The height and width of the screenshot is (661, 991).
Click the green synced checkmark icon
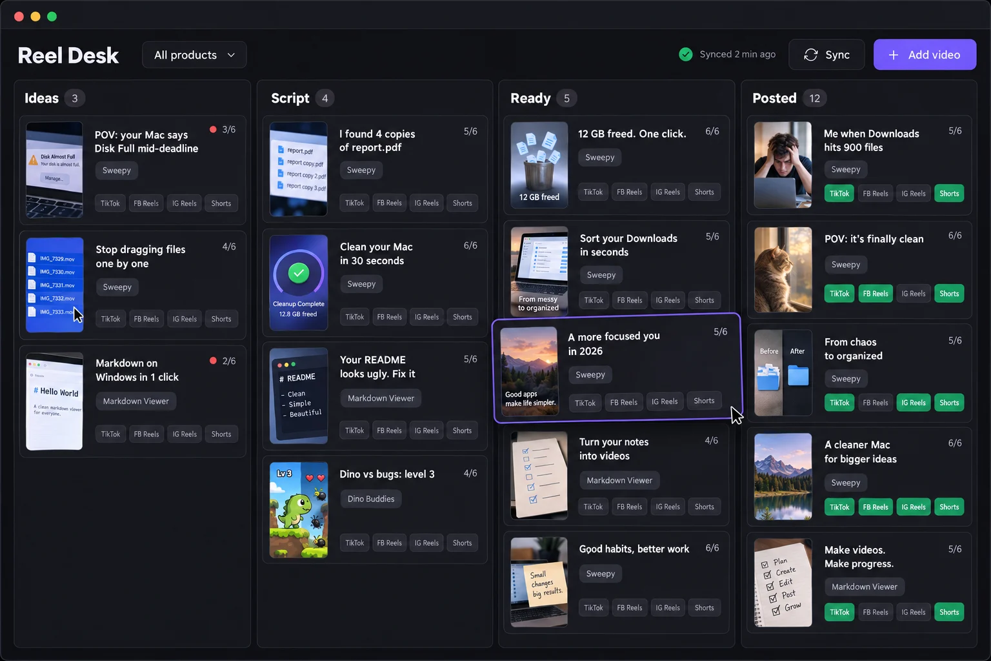point(686,54)
